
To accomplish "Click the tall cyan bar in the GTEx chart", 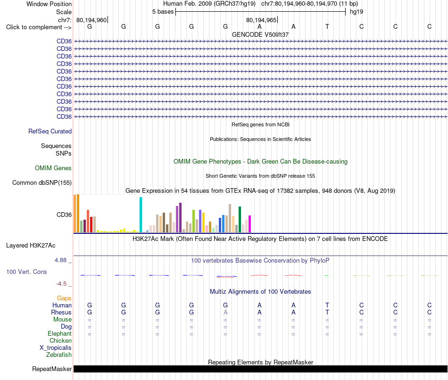I will click(141, 215).
